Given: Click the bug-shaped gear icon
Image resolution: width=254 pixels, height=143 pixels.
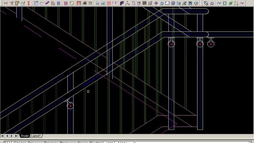Looking at the screenshot, I should 190,3.
